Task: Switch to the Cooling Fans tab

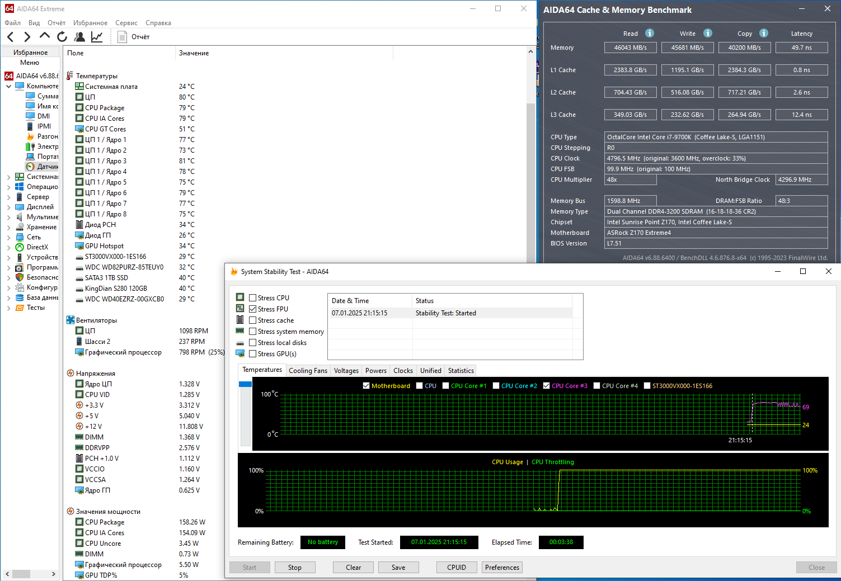Action: [308, 371]
